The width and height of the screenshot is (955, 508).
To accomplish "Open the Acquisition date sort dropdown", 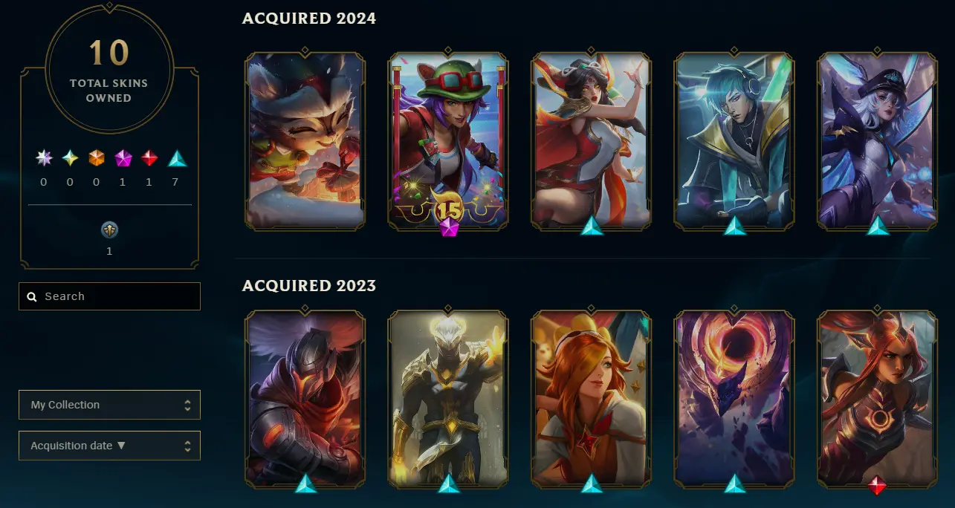I will [109, 446].
